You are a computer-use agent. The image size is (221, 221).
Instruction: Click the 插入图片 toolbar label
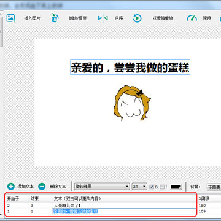32,18
